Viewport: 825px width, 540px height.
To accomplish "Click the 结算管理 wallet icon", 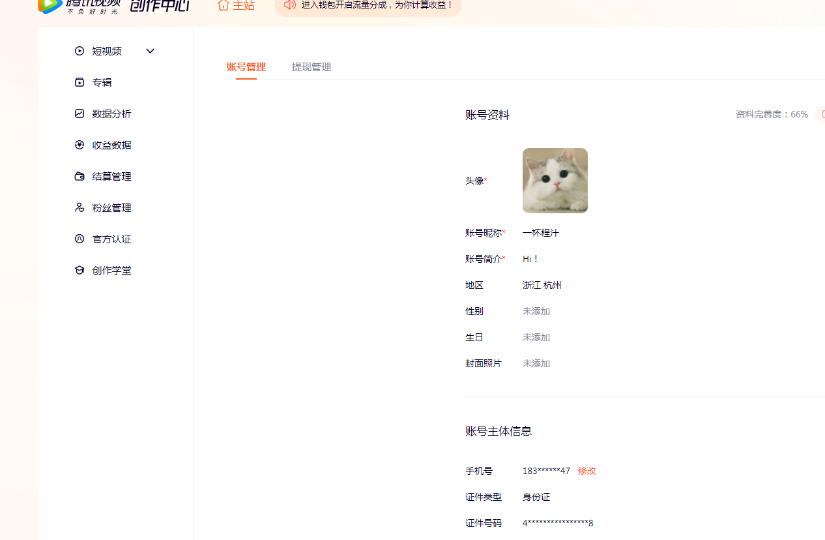I will pyautogui.click(x=80, y=176).
